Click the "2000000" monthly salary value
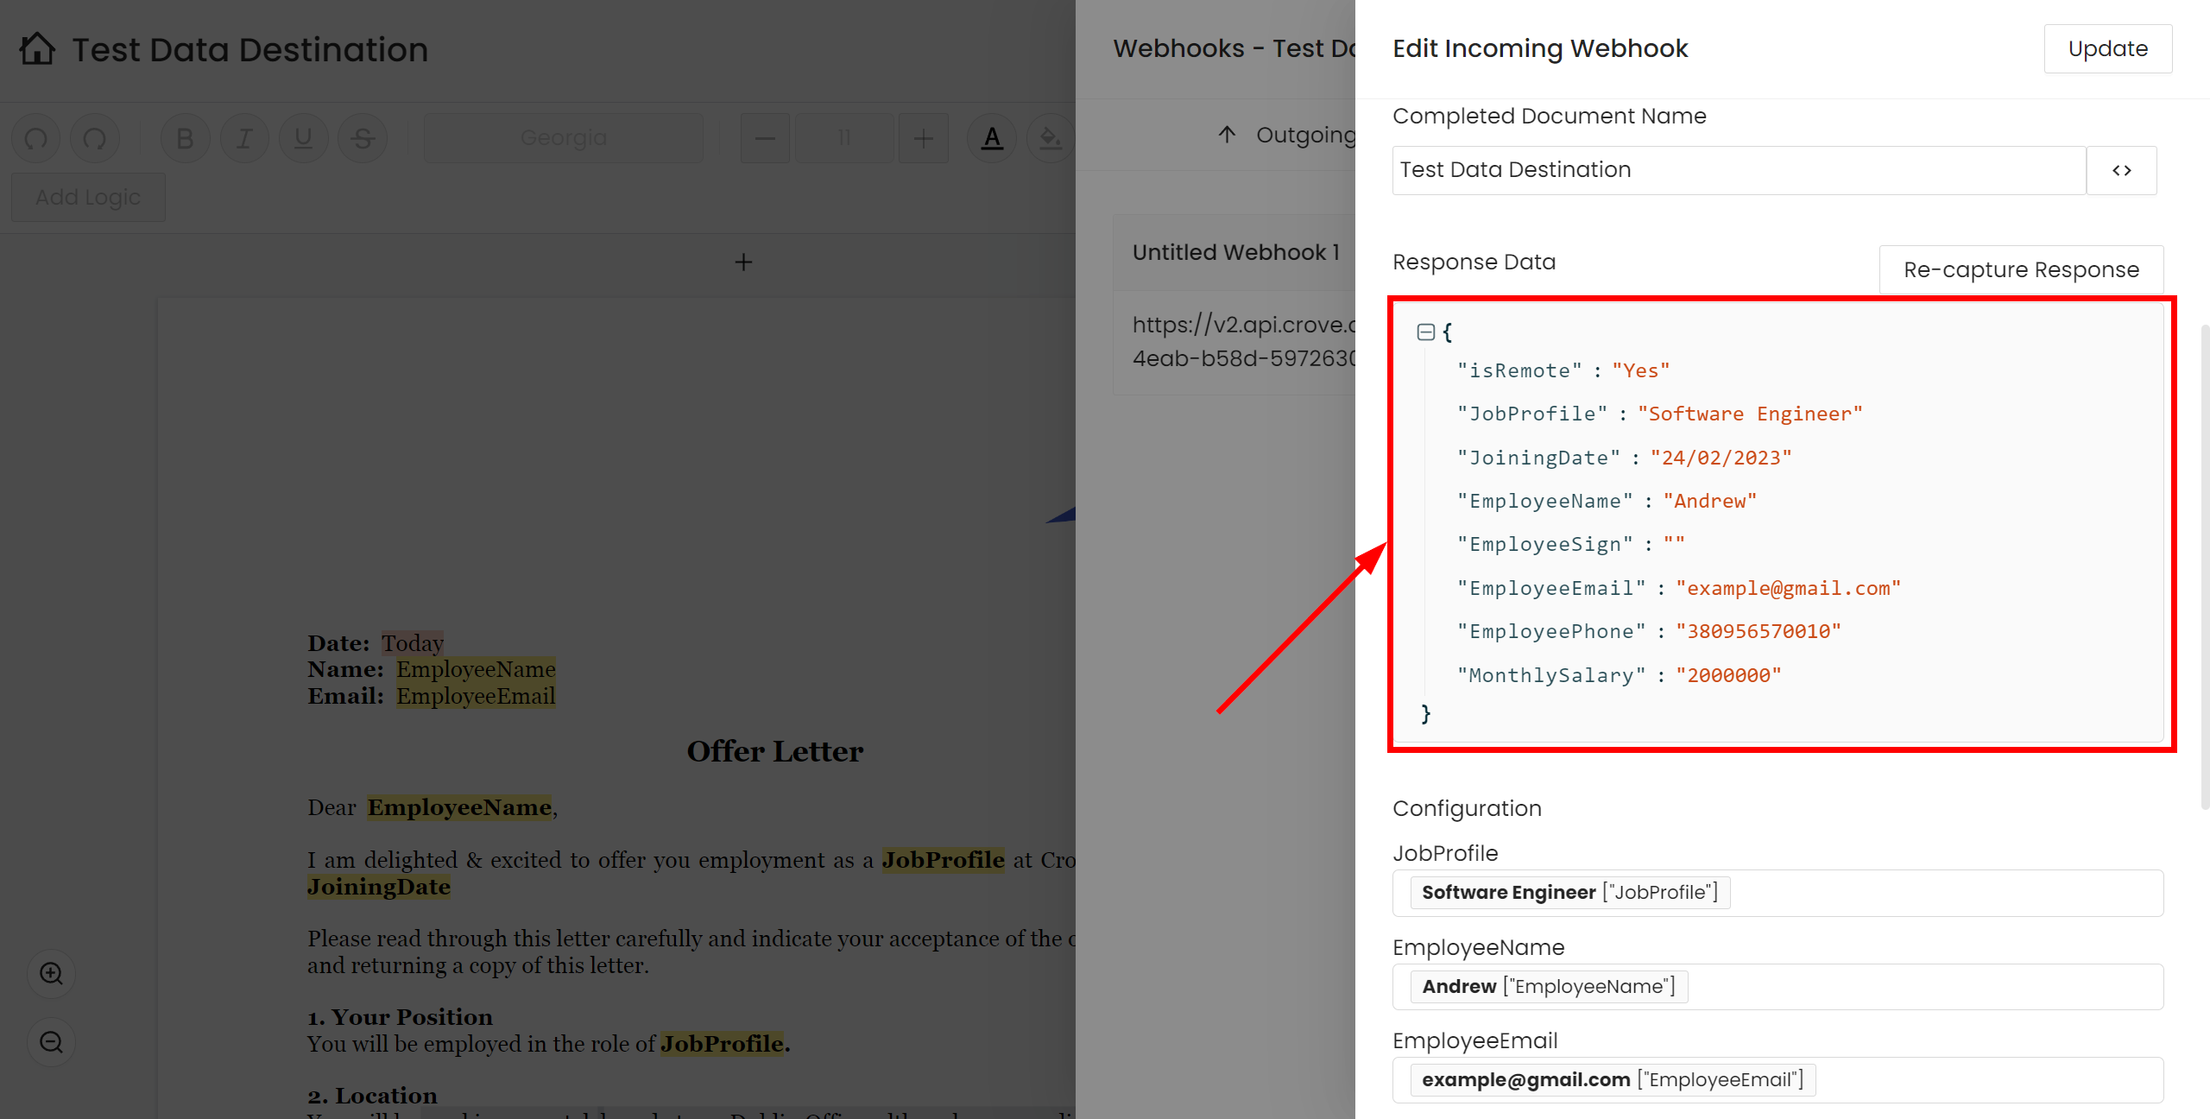 coord(1728,675)
